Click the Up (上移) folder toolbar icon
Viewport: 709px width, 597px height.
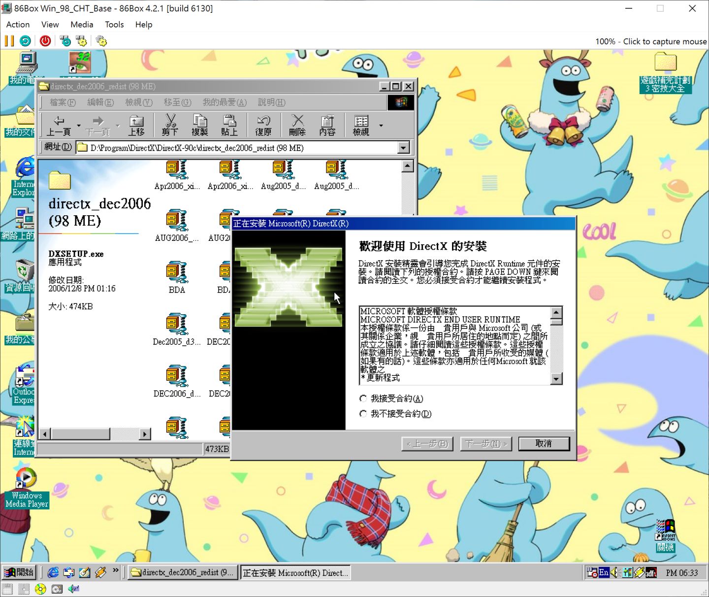(x=136, y=125)
